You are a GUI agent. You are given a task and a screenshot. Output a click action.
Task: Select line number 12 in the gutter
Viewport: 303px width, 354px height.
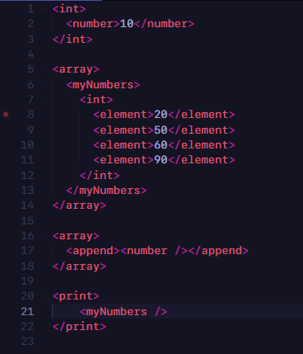pos(27,175)
